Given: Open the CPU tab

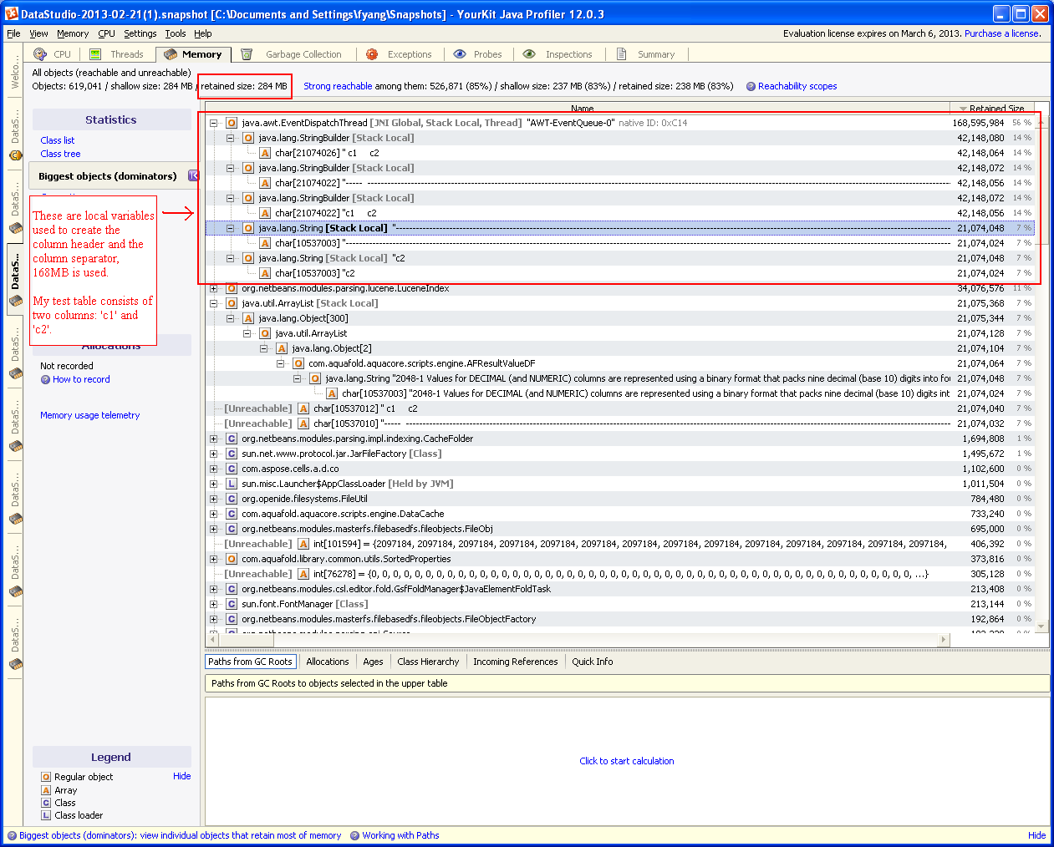Looking at the screenshot, I should (52, 54).
